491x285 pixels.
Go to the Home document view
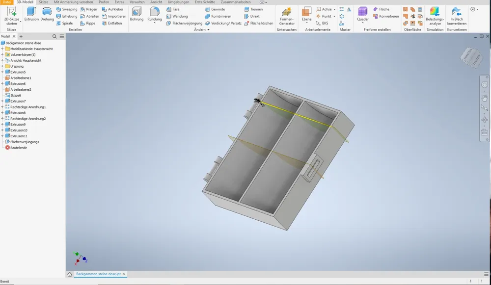click(70, 274)
